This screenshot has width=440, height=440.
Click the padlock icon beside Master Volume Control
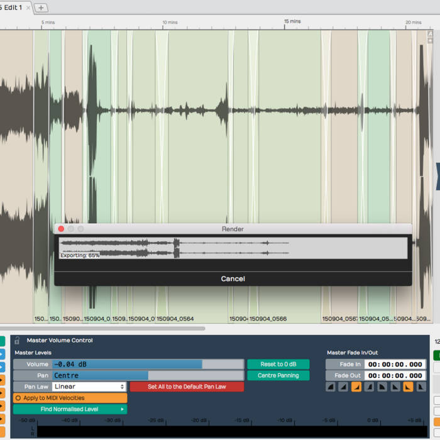17,340
